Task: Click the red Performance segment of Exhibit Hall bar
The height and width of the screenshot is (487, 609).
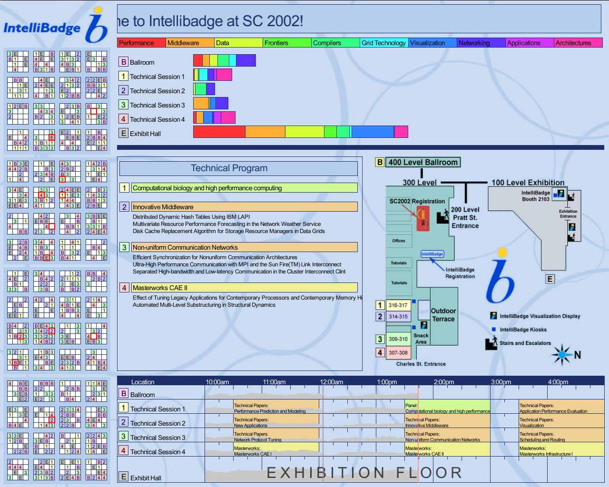Action: 219,132
